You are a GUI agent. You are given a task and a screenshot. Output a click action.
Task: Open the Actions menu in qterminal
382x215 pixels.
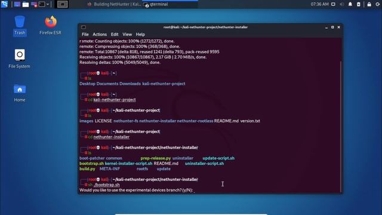coord(100,35)
